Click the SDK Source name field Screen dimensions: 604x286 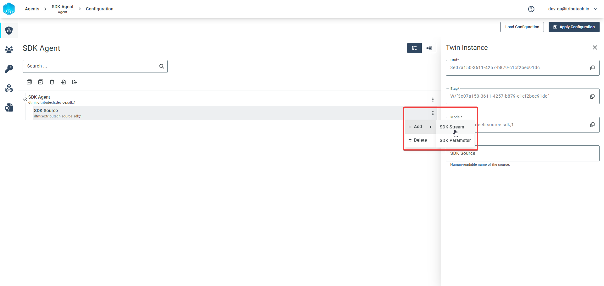pyautogui.click(x=523, y=154)
